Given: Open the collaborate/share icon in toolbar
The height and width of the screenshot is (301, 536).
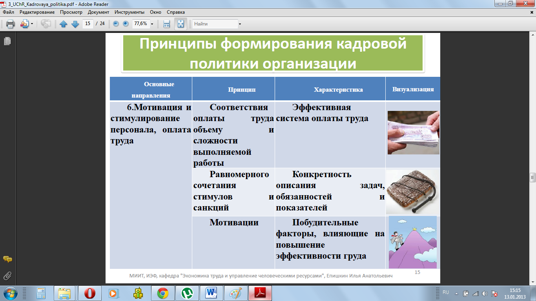Looking at the screenshot, I should coord(24,24).
